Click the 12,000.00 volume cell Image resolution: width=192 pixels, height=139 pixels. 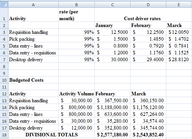click(x=76, y=128)
